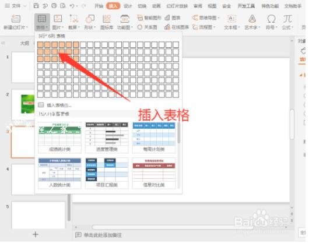Screen dimensions: 309x243
Task: Click the 截屏 (Screenshot) icon
Action: [x=73, y=19]
